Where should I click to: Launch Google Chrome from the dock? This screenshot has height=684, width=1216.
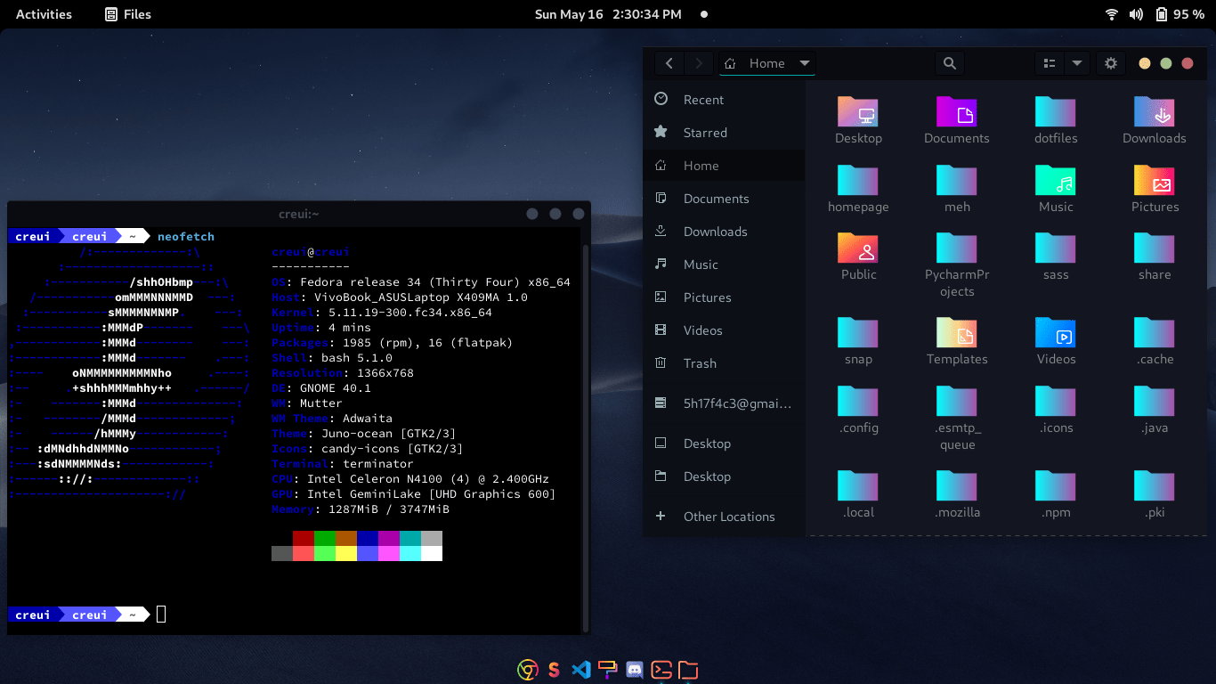coord(527,670)
